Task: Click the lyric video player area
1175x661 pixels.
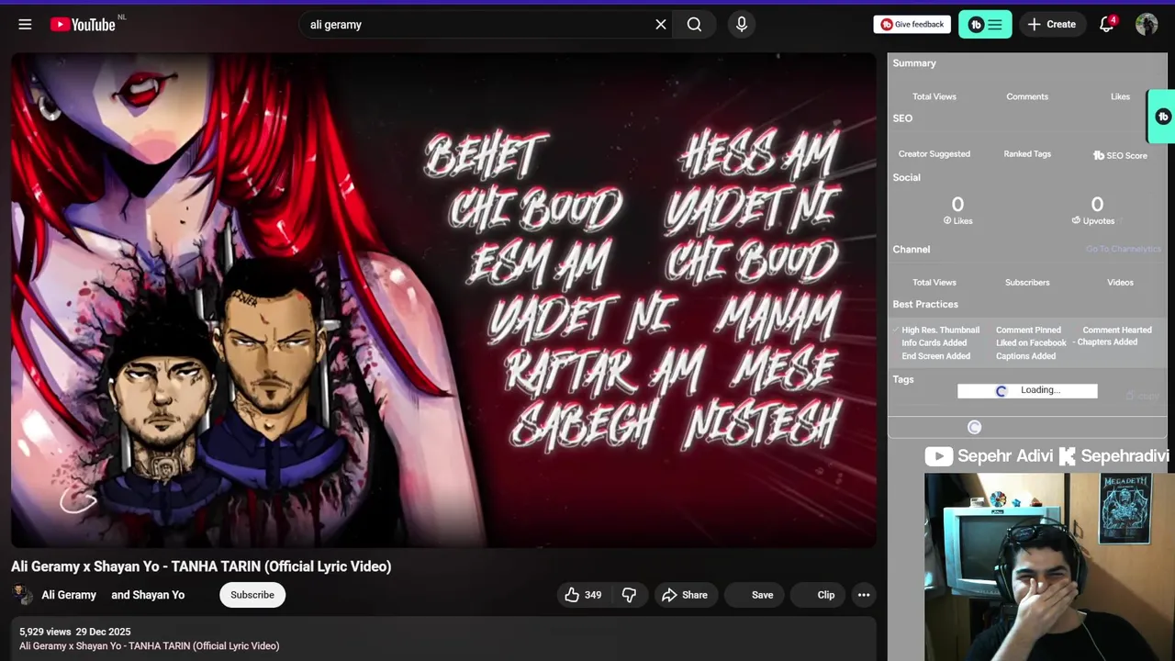Action: coord(443,300)
